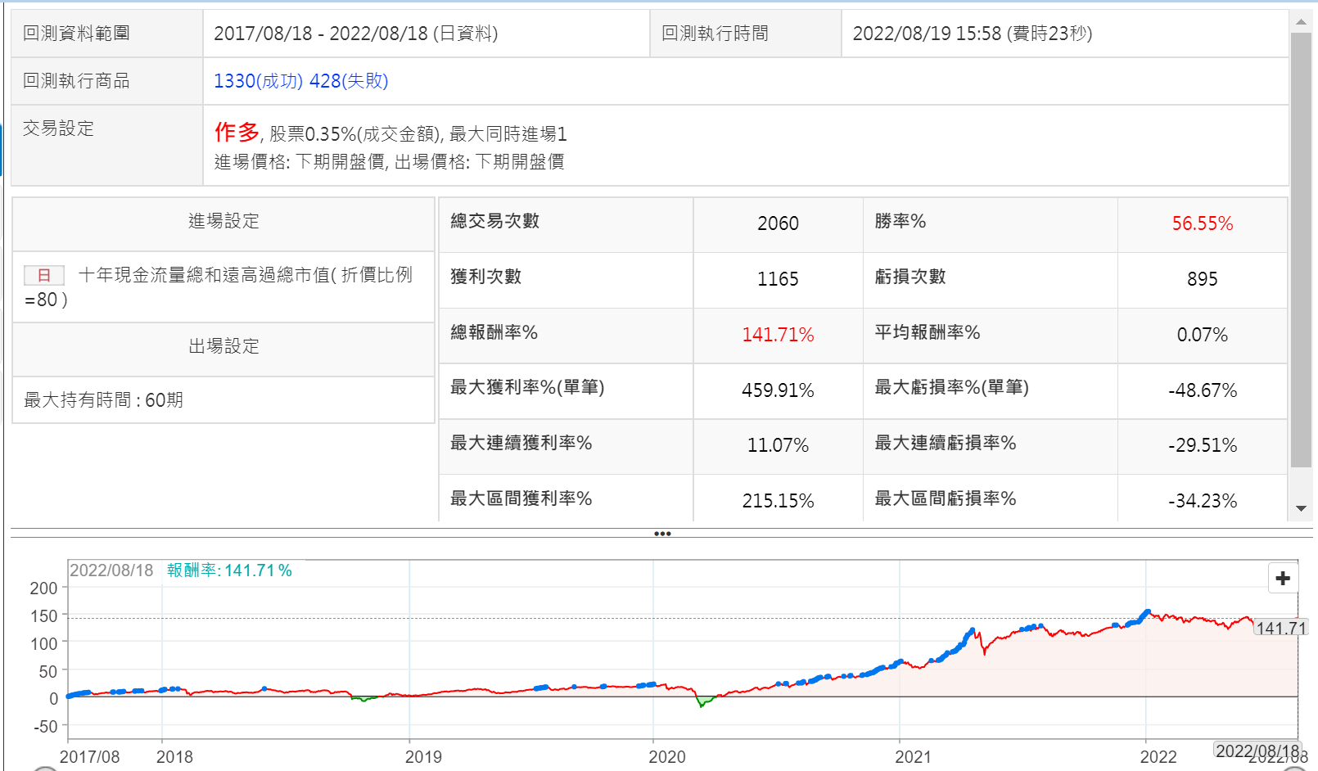The width and height of the screenshot is (1318, 771).
Task: Click the 日 frequency badge in entry settings
Action: pyautogui.click(x=44, y=276)
